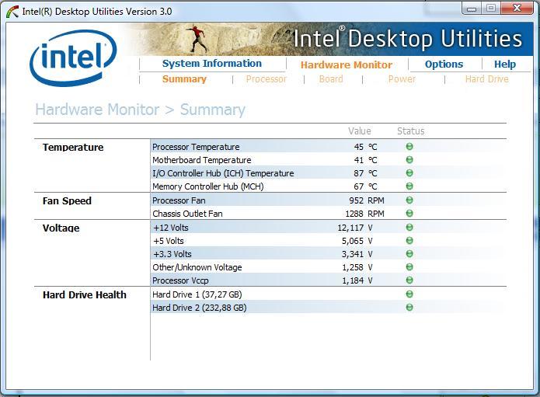This screenshot has width=540, height=397.
Task: Click the Hardware Monitor > Summary breadcrumb heading
Action: (x=140, y=110)
